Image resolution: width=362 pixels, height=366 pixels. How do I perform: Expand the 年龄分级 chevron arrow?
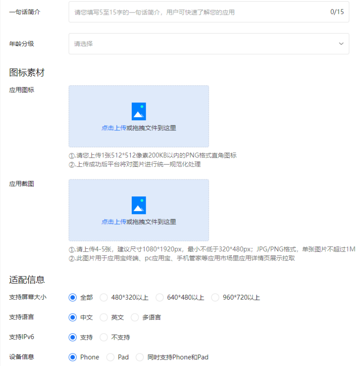coord(341,44)
